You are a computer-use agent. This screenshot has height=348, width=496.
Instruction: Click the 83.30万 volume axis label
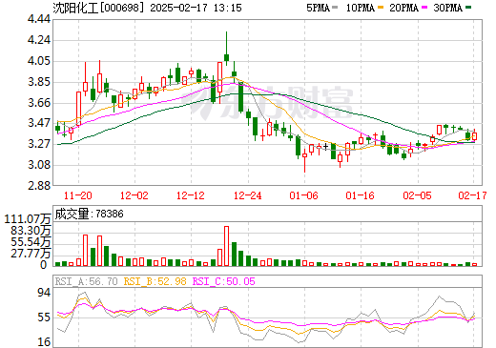click(31, 231)
